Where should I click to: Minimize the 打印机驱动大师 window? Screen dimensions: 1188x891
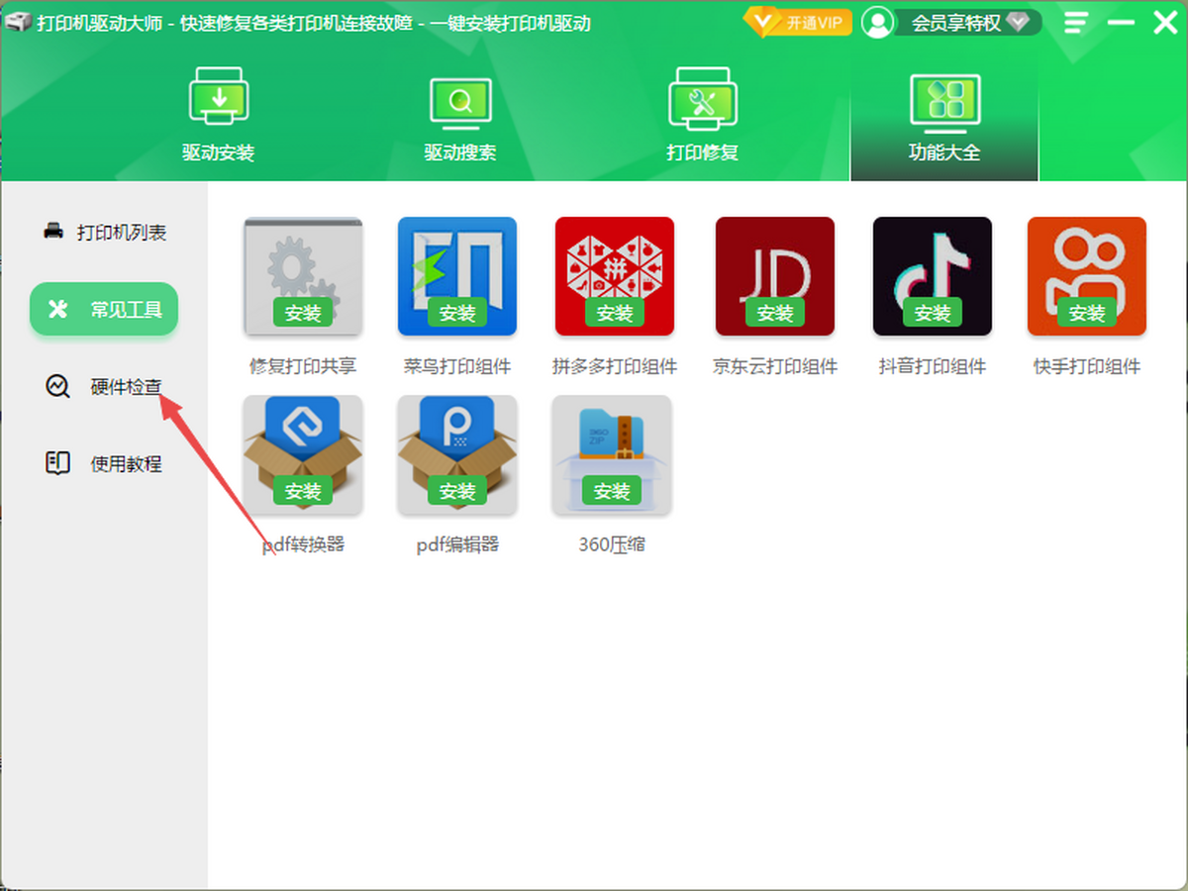pyautogui.click(x=1121, y=22)
